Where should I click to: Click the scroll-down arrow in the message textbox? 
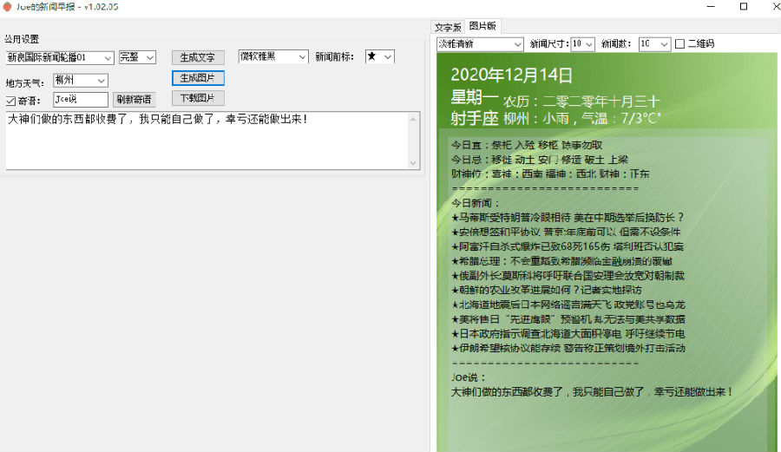(413, 162)
